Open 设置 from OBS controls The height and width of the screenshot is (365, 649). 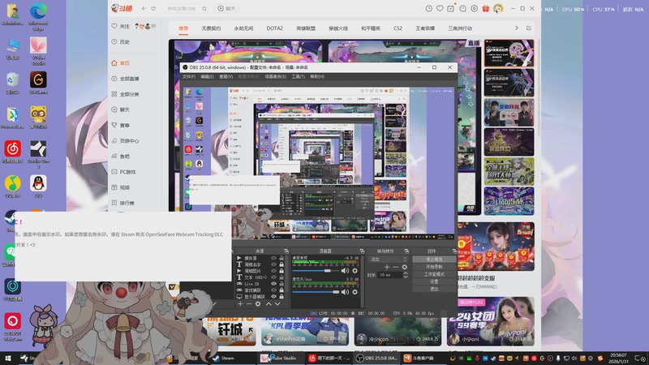tap(434, 281)
